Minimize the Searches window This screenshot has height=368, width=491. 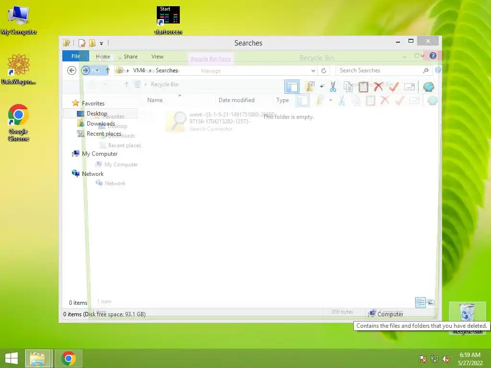tap(398, 42)
